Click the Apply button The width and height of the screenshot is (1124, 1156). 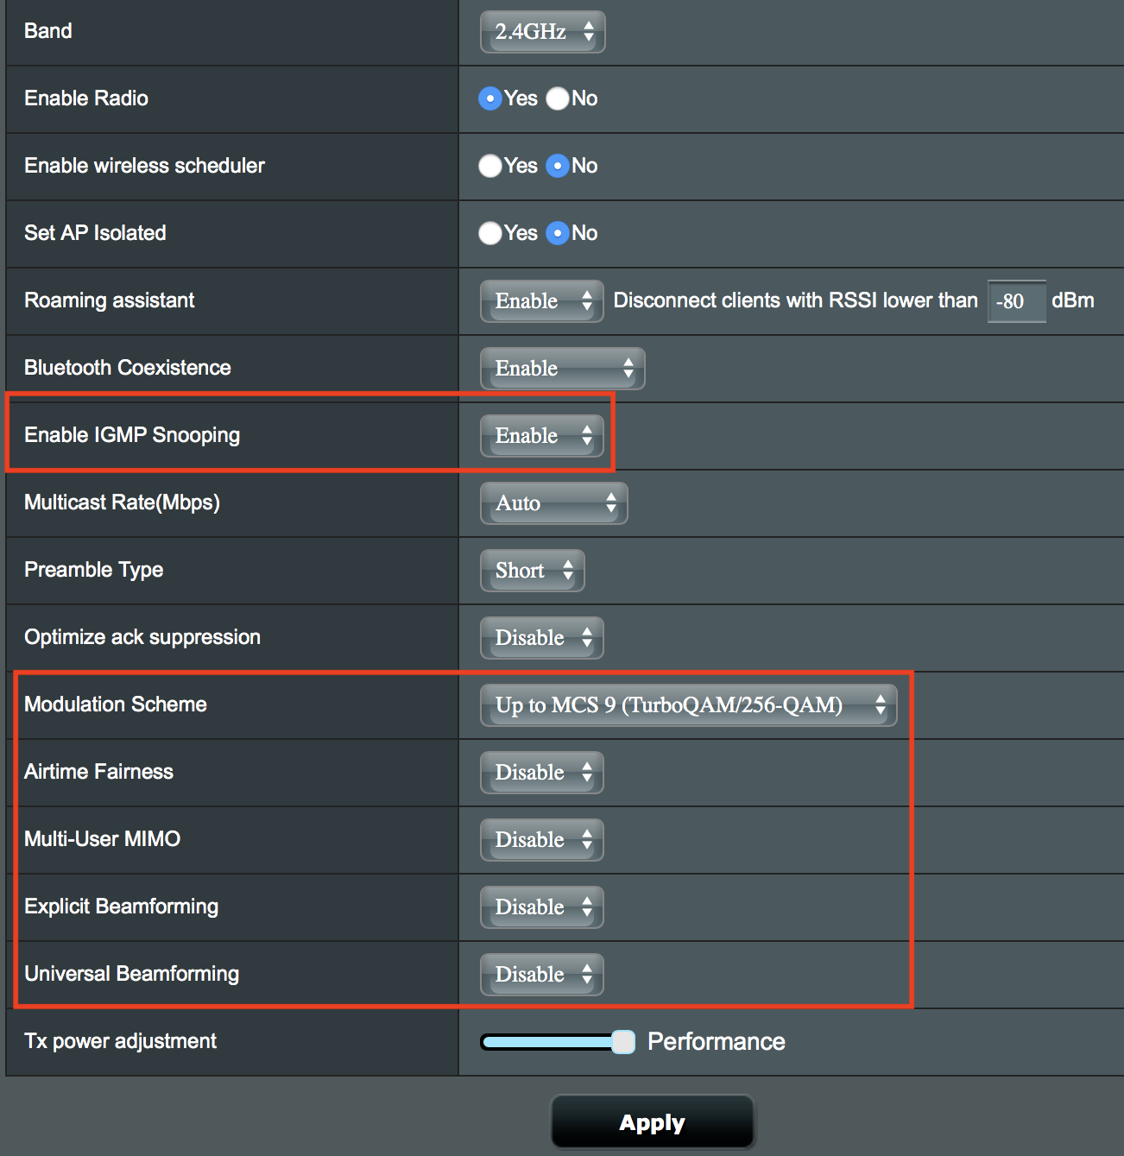pyautogui.click(x=652, y=1121)
